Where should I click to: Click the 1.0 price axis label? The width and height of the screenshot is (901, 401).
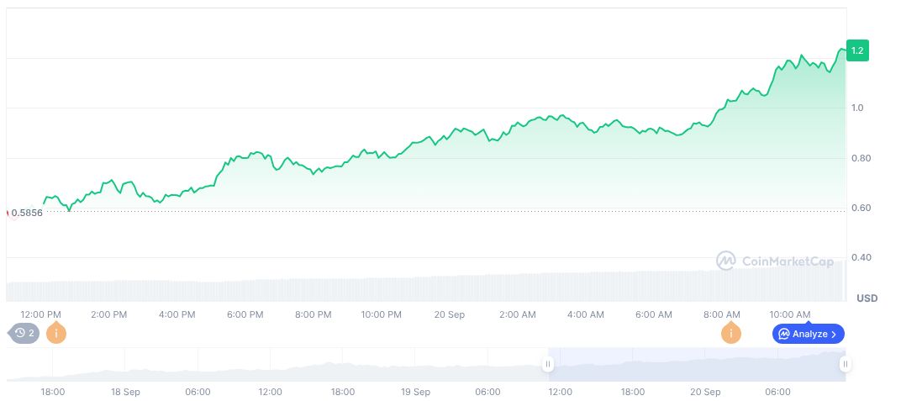[x=859, y=108]
